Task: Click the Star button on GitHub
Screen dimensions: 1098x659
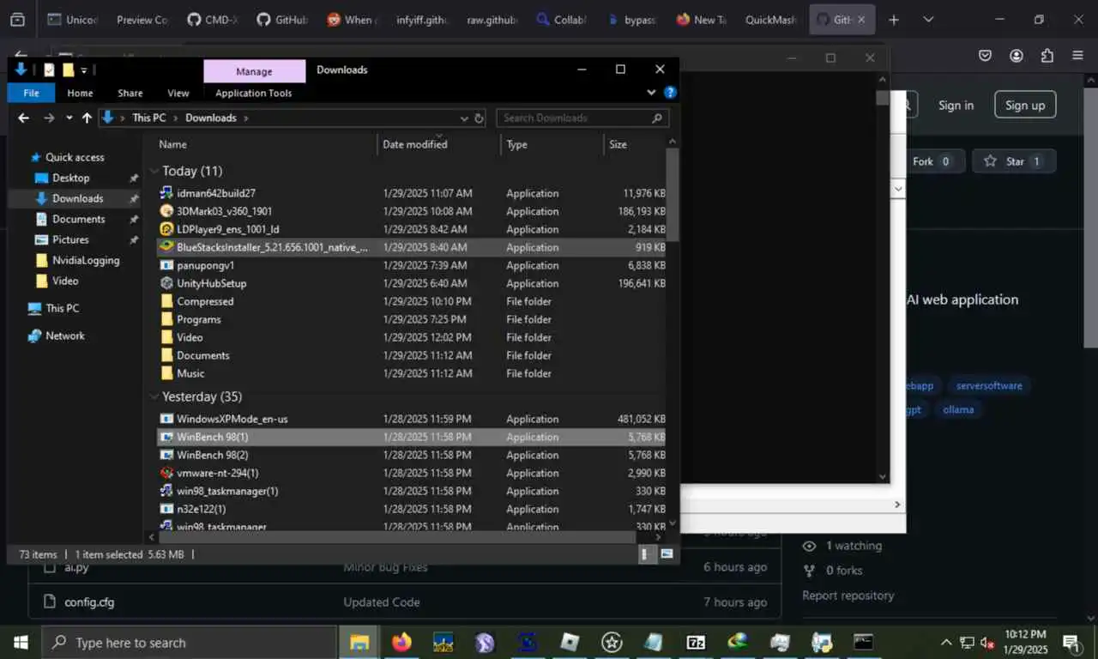Action: pyautogui.click(x=1013, y=161)
